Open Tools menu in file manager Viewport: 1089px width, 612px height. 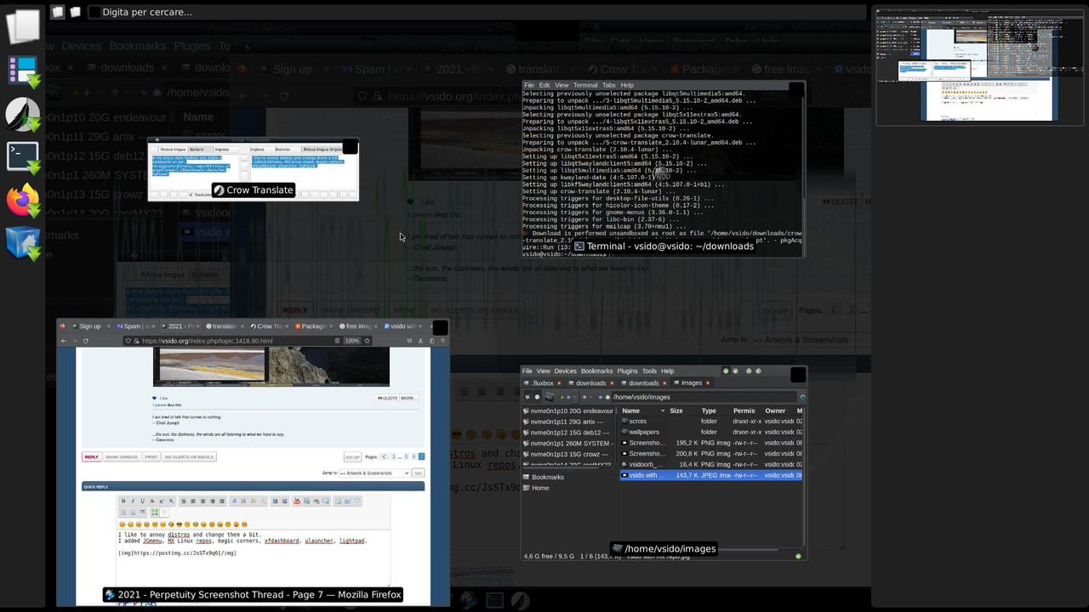point(649,371)
